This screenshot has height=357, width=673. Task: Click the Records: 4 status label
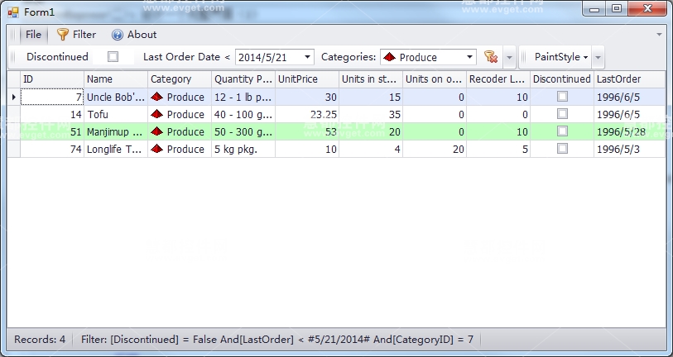click(40, 340)
